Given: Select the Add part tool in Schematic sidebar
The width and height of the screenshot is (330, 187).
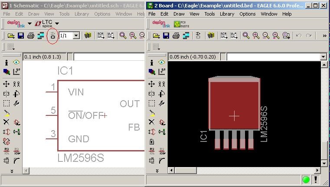Looking at the screenshot, I should point(16,122).
